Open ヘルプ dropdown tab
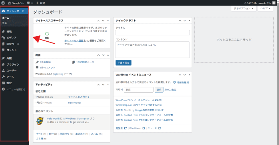 pos(265,8)
